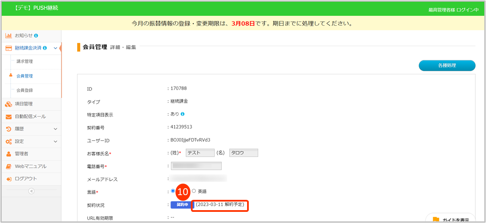Go to 会員登録 in the sidebar

click(x=24, y=90)
